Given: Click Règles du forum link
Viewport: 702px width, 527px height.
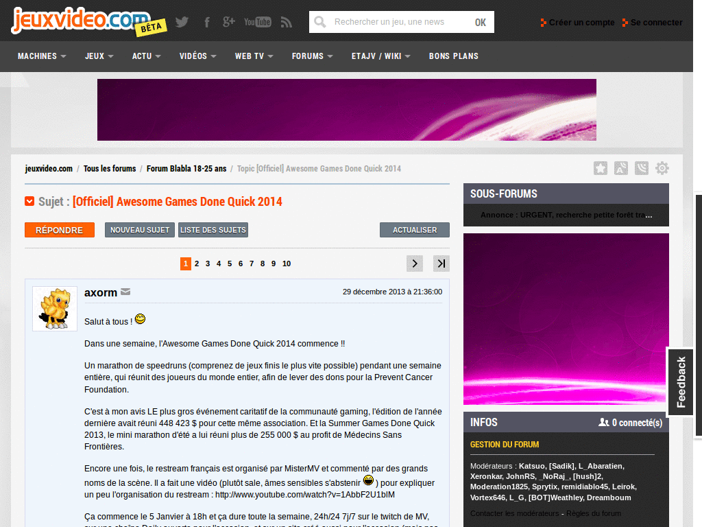Looking at the screenshot, I should tap(593, 513).
